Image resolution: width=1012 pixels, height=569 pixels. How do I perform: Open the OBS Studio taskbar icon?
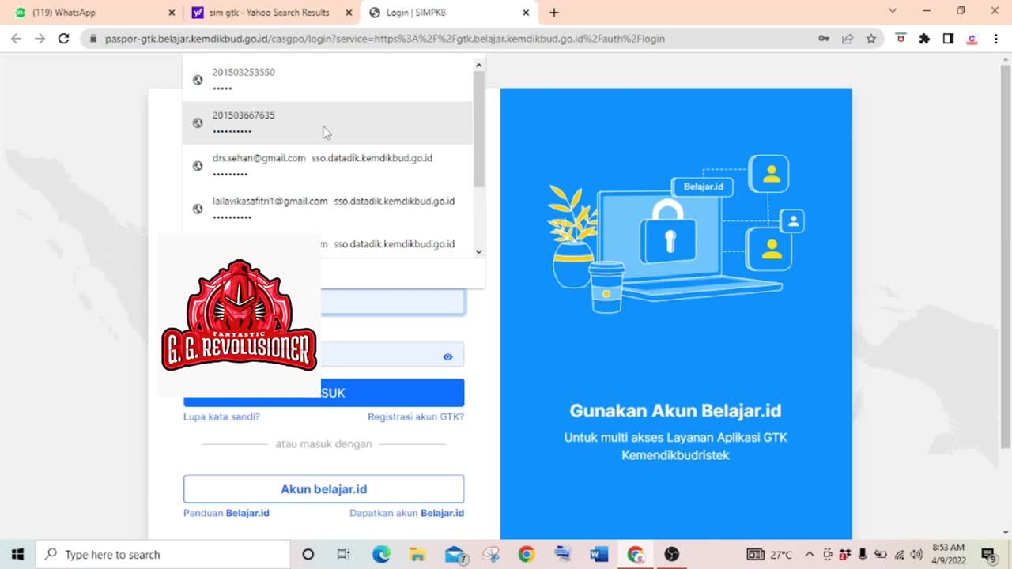(x=672, y=554)
